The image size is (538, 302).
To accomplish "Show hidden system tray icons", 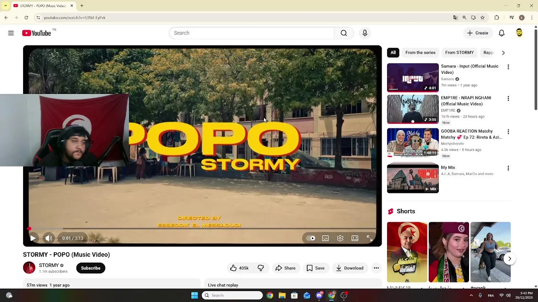I will click(471, 295).
